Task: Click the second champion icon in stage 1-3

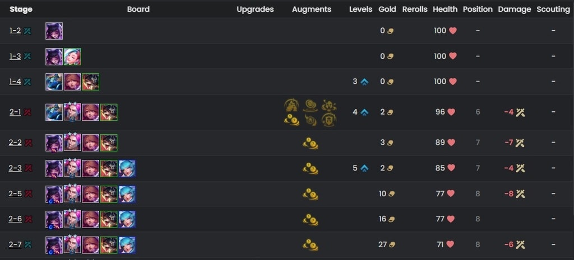Action: pyautogui.click(x=72, y=56)
